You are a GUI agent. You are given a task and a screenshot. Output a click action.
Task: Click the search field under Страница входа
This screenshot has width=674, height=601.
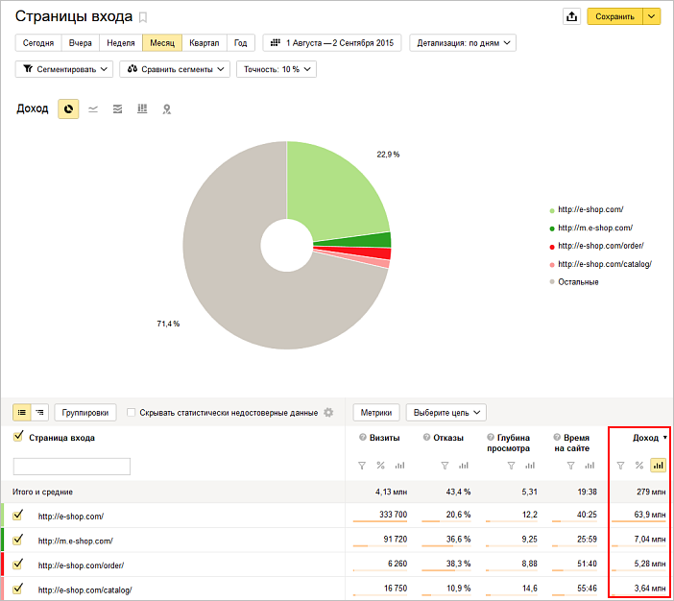[71, 467]
